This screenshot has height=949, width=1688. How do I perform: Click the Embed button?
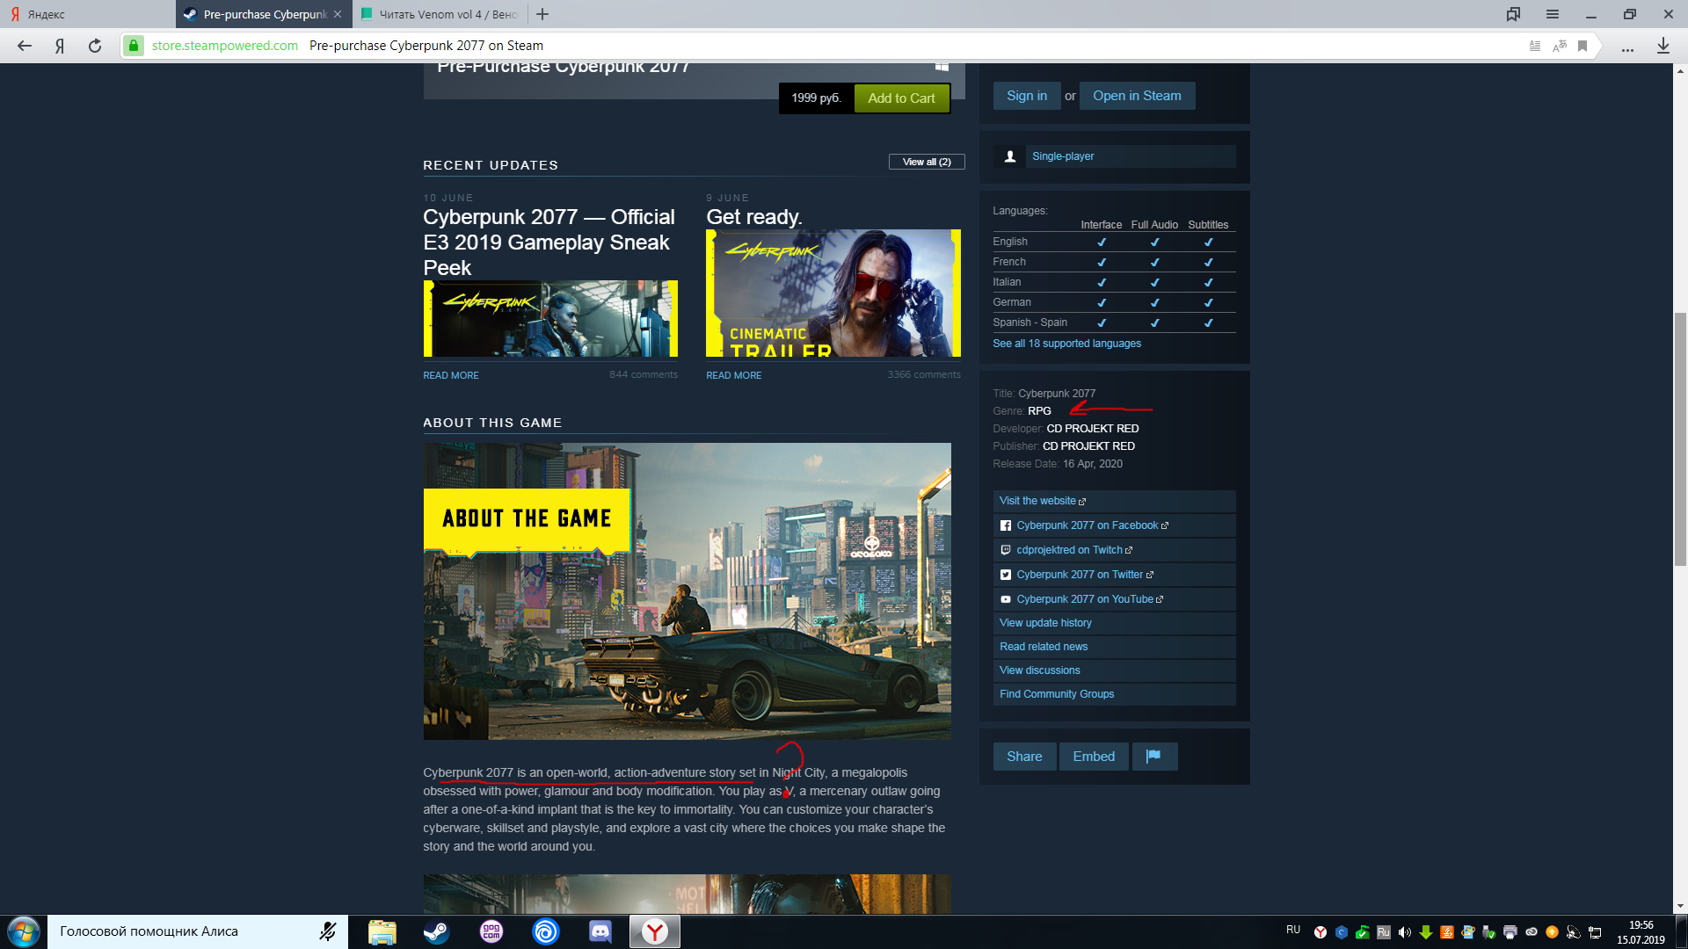point(1094,757)
